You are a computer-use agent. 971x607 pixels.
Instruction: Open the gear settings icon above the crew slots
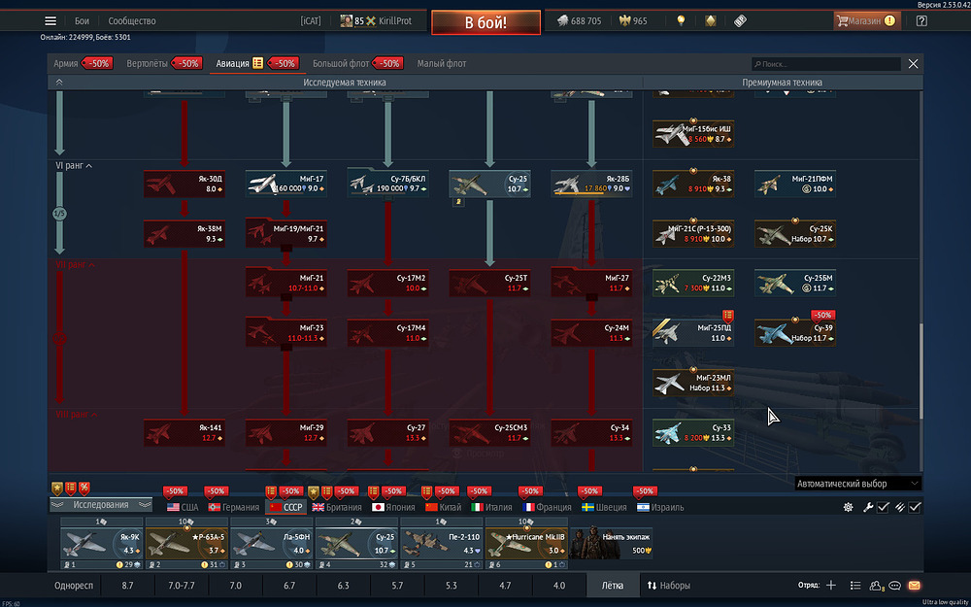click(x=848, y=507)
